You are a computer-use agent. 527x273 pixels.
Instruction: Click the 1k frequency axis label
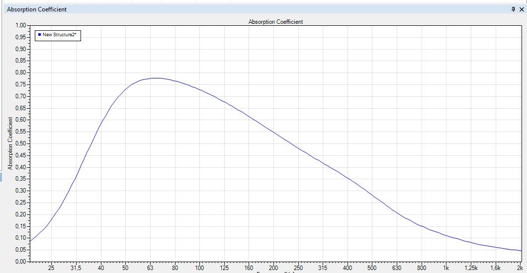tap(446, 268)
